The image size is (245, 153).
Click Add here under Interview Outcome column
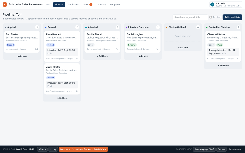click(x=143, y=56)
